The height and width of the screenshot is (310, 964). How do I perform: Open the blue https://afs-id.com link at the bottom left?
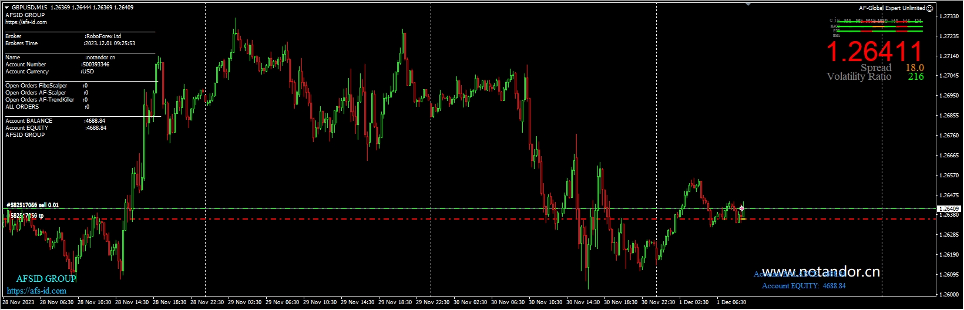pyautogui.click(x=36, y=291)
